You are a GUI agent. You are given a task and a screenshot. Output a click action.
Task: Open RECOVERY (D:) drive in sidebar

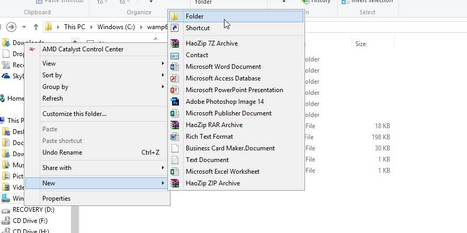click(x=33, y=210)
